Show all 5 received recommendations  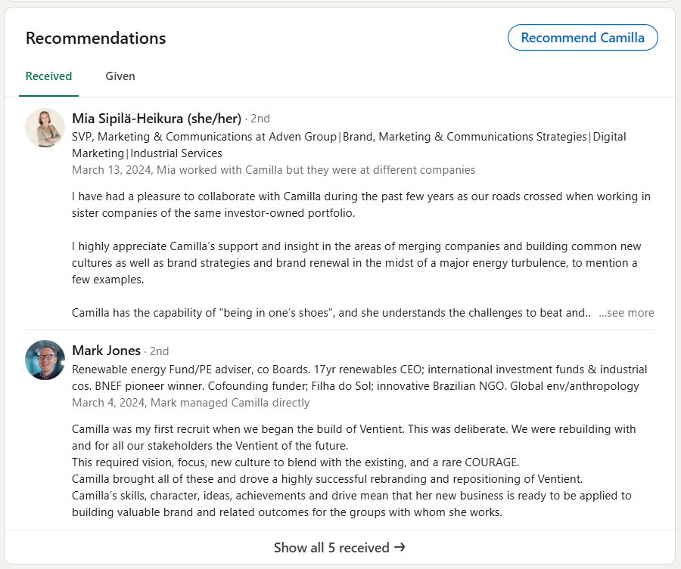click(340, 547)
